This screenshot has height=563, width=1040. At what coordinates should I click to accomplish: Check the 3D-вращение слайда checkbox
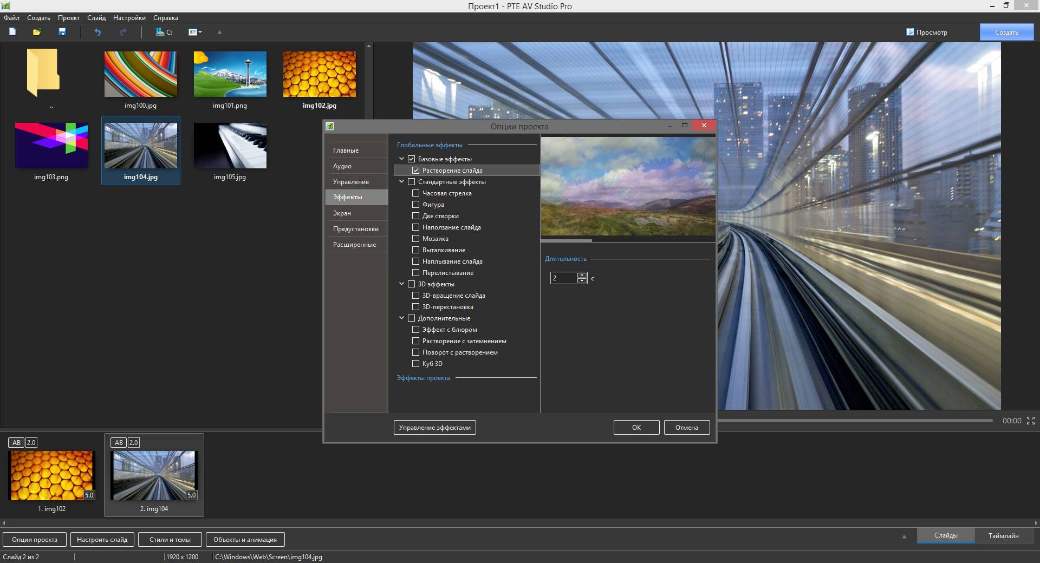pyautogui.click(x=415, y=296)
